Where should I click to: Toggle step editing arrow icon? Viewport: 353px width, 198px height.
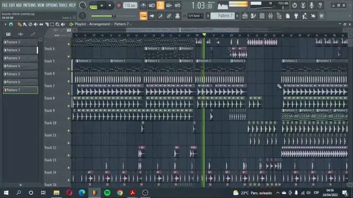[152, 16]
